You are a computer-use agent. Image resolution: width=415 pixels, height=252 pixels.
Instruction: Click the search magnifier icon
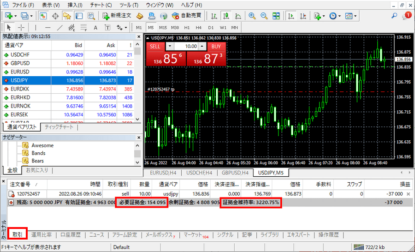pos(394,16)
